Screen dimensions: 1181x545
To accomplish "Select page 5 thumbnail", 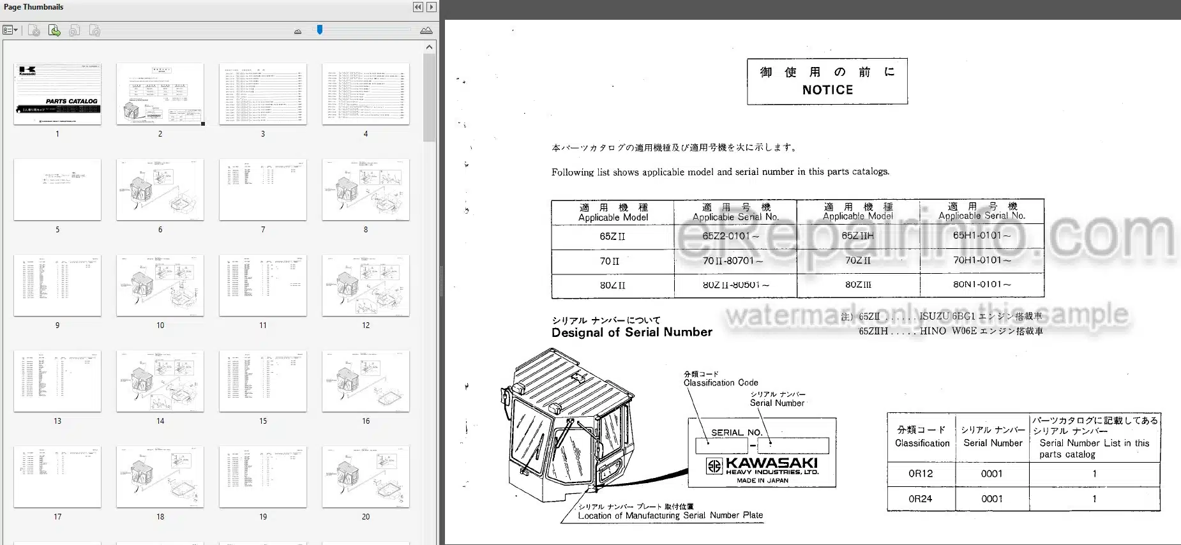I will (57, 190).
